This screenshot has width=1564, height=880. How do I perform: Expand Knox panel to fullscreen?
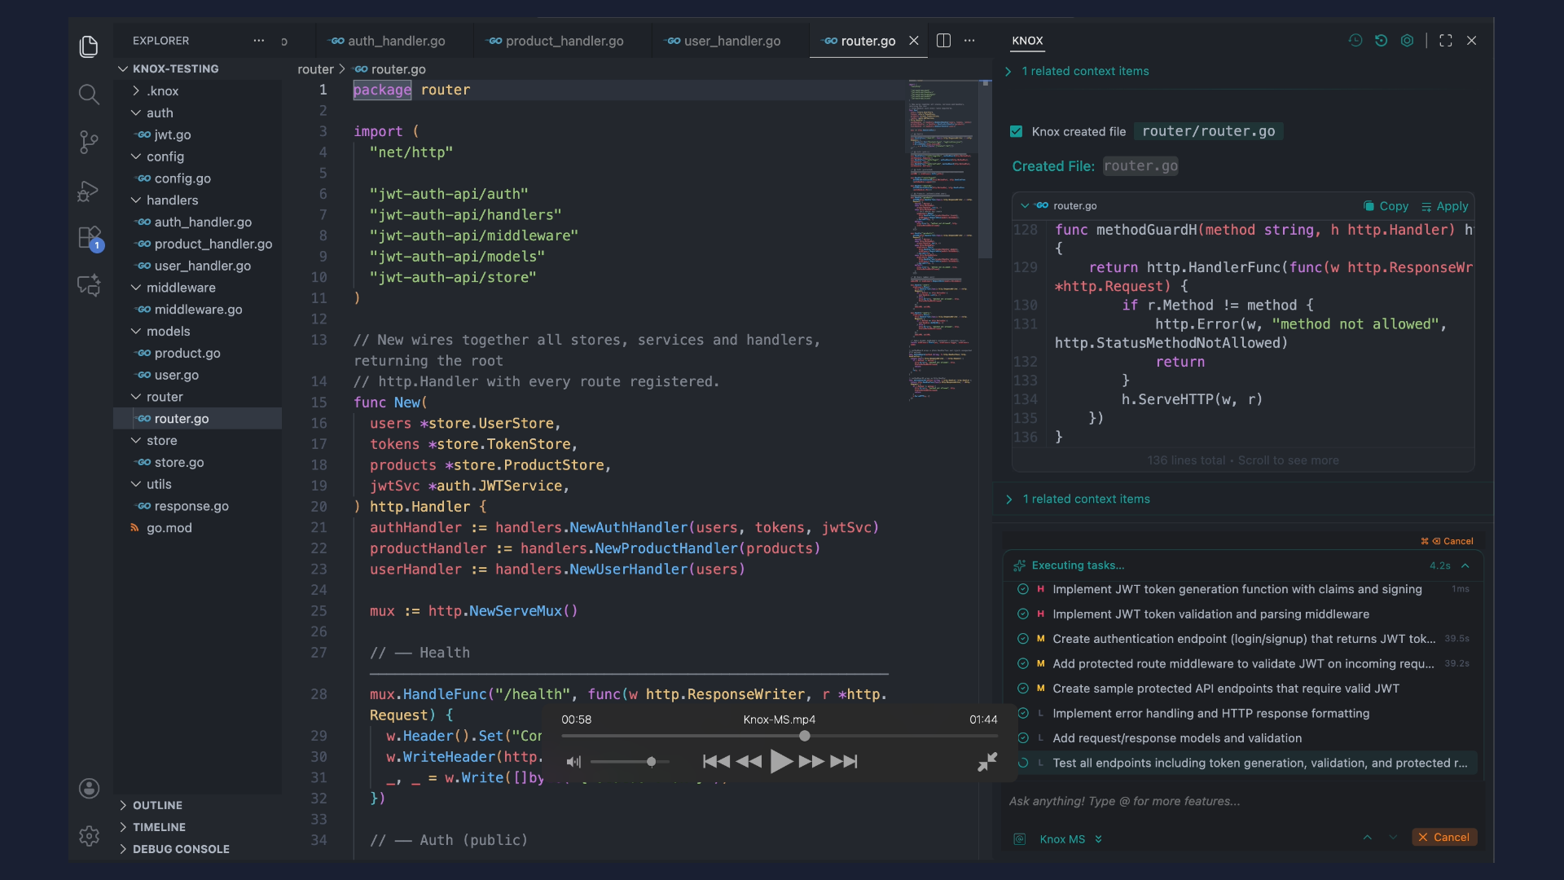(x=1446, y=40)
